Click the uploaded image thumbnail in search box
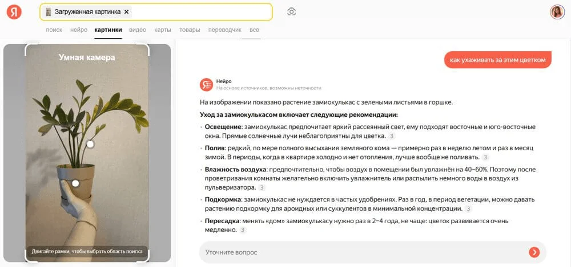The width and height of the screenshot is (571, 267). pos(49,12)
